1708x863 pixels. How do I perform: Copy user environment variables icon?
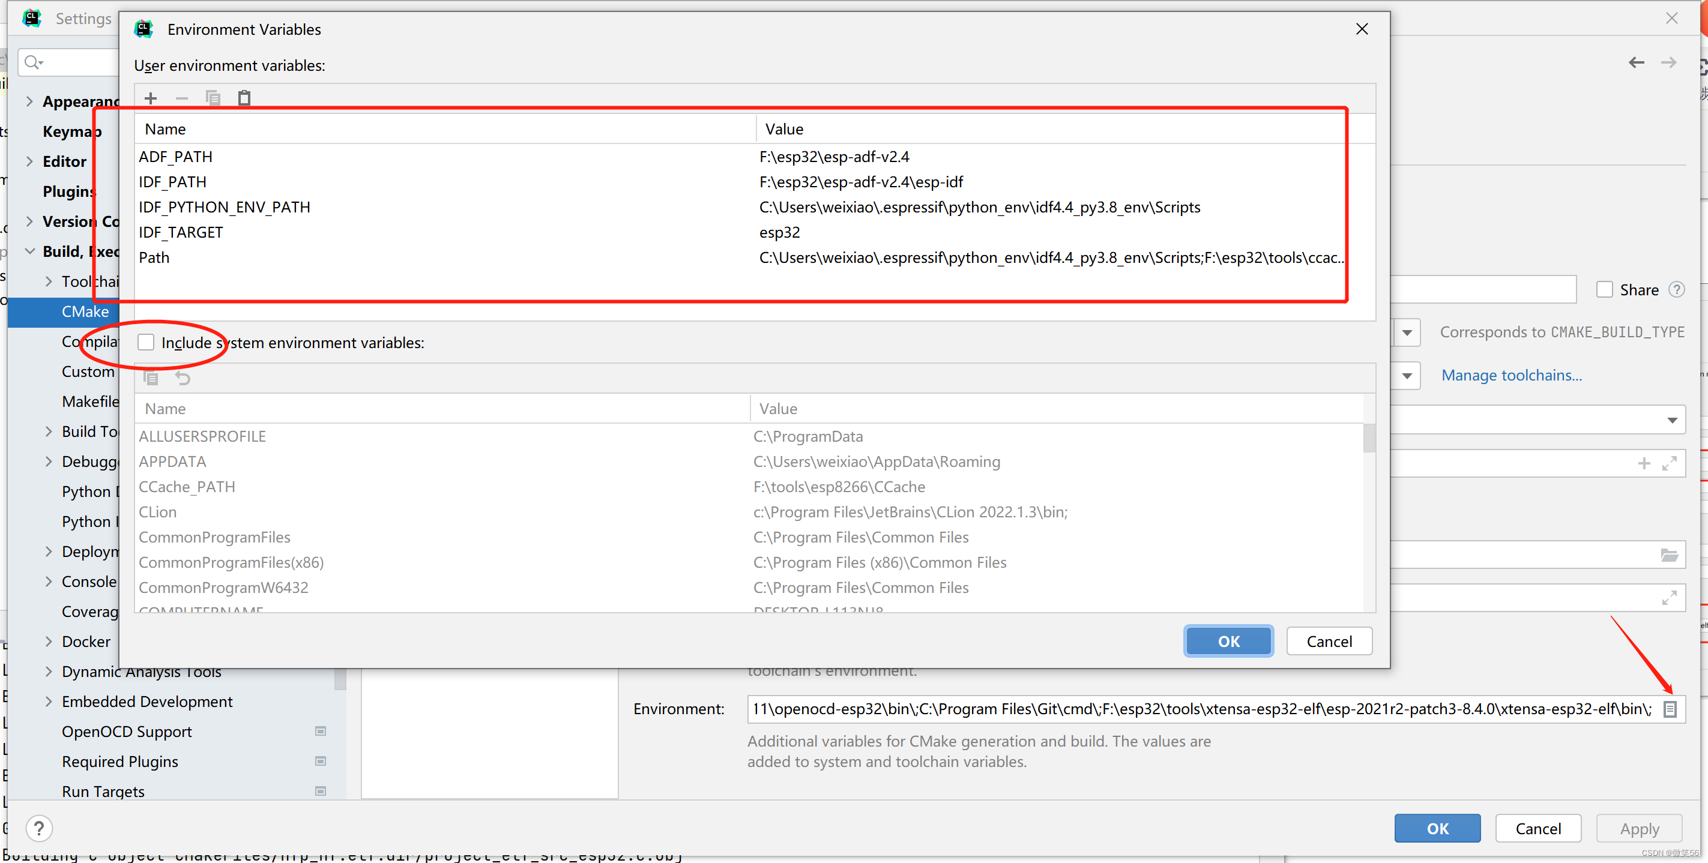(213, 98)
